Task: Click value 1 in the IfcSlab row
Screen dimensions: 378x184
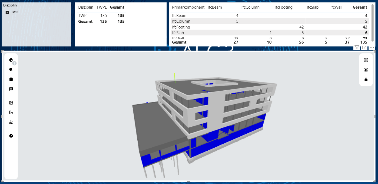Action: (270, 33)
